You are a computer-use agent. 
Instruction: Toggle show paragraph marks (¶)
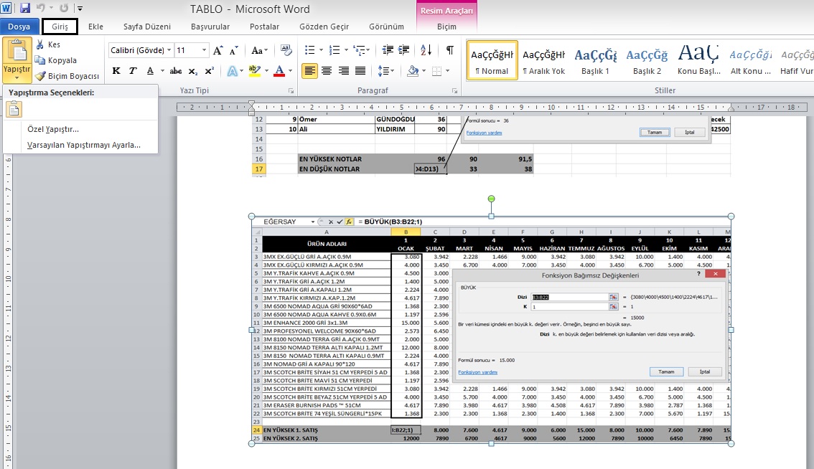450,49
